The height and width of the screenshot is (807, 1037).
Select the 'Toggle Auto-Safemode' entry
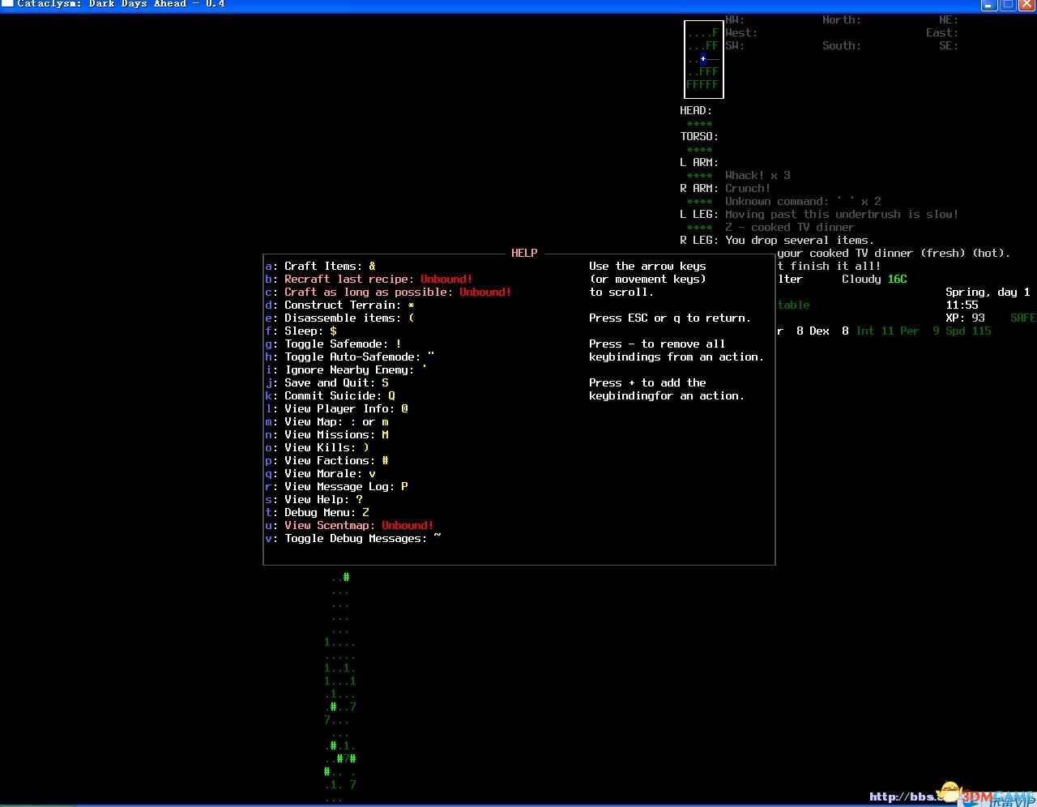click(x=349, y=357)
